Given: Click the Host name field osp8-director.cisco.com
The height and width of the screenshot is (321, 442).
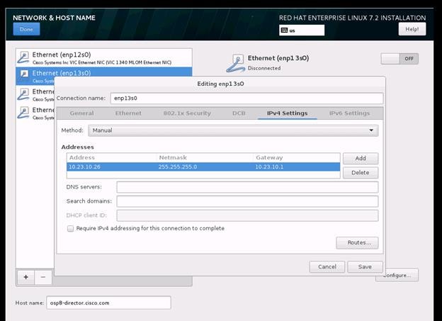Looking at the screenshot, I should pos(108,303).
